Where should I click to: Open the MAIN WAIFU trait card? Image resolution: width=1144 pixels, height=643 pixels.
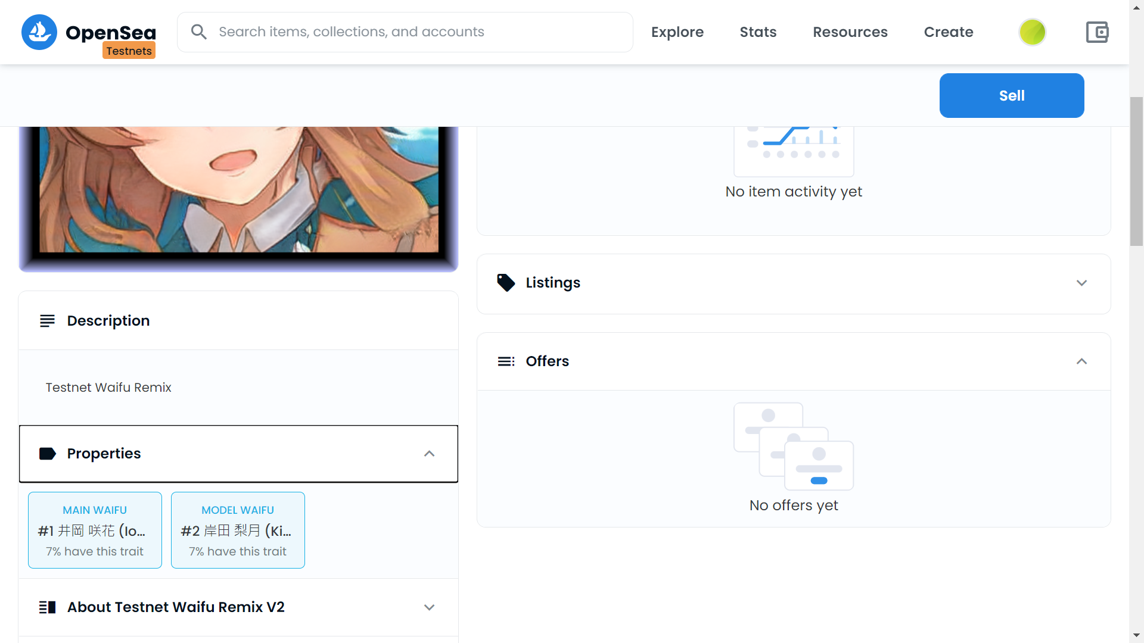click(x=95, y=530)
